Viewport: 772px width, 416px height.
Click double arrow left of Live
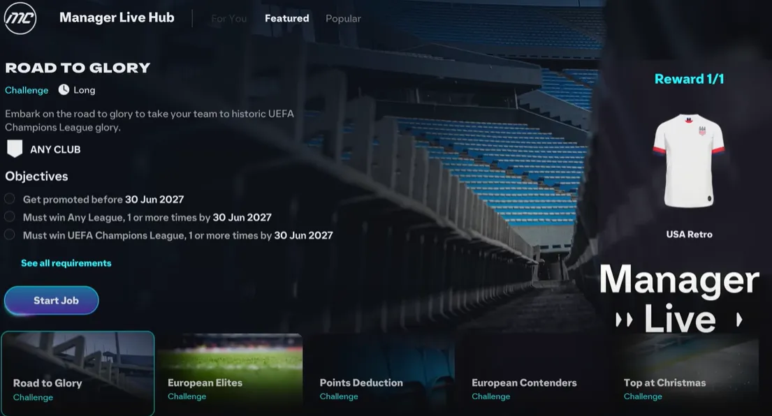[624, 320]
